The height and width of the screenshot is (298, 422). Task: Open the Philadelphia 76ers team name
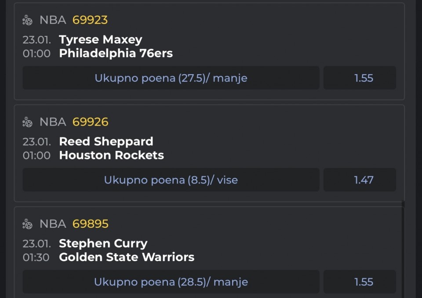click(116, 54)
